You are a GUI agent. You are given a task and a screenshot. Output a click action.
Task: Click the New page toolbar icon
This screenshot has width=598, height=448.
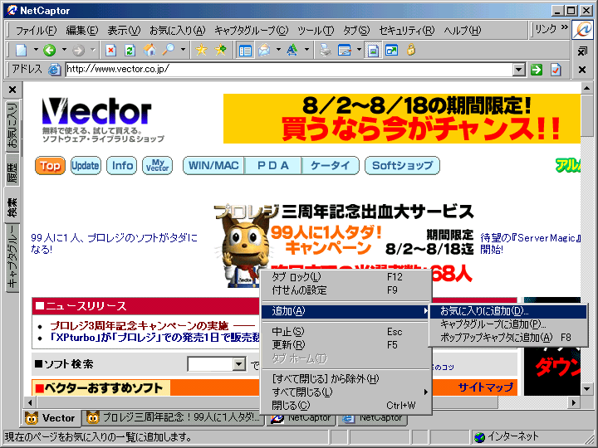pos(22,50)
